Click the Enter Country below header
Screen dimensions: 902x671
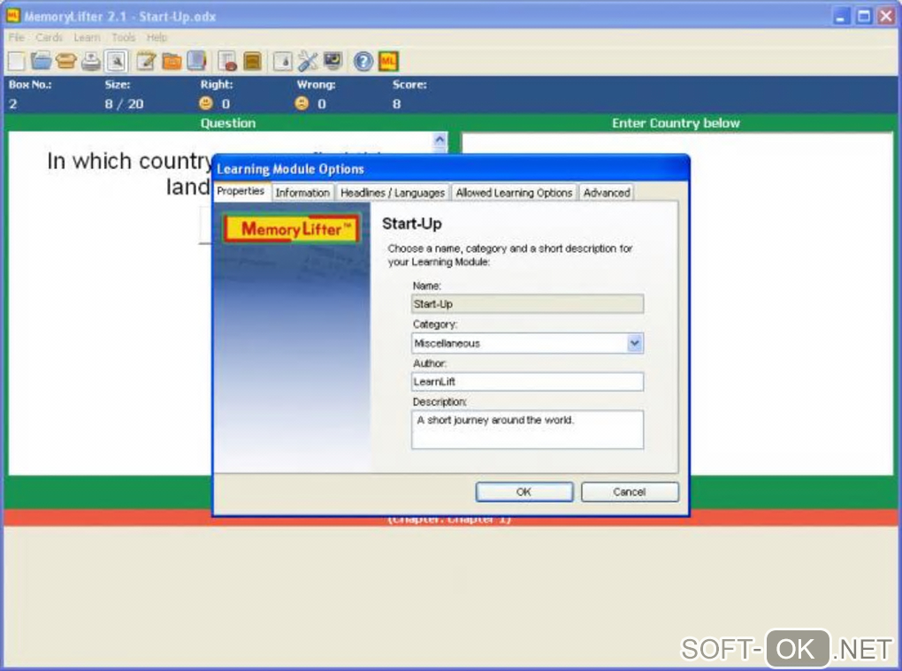[x=676, y=123]
